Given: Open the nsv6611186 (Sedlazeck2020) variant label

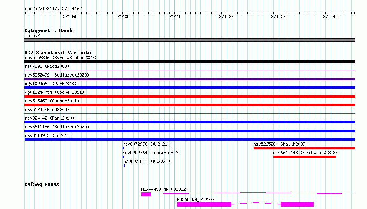Looking at the screenshot, I should point(57,127).
